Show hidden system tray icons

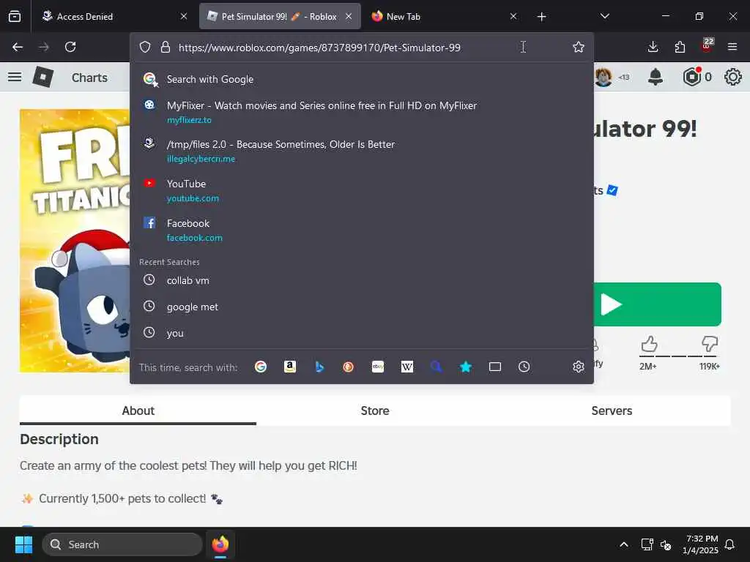pyautogui.click(x=624, y=544)
